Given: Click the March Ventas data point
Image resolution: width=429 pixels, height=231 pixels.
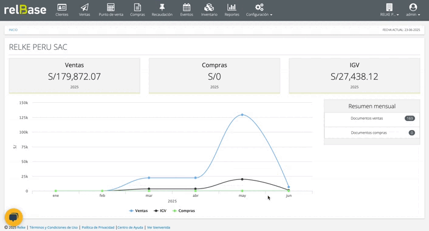Looking at the screenshot, I should click(x=149, y=178).
